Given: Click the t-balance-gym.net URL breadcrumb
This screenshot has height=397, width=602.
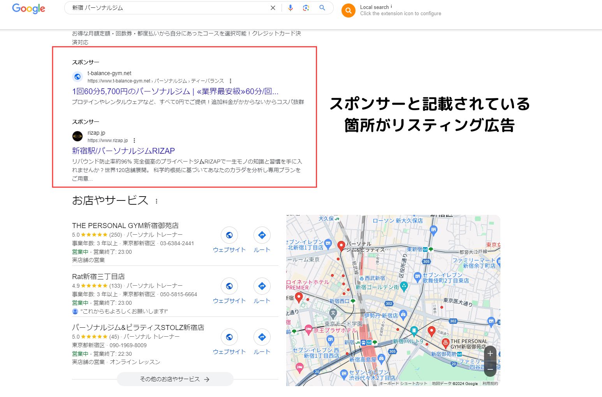Looking at the screenshot, I should 156,81.
